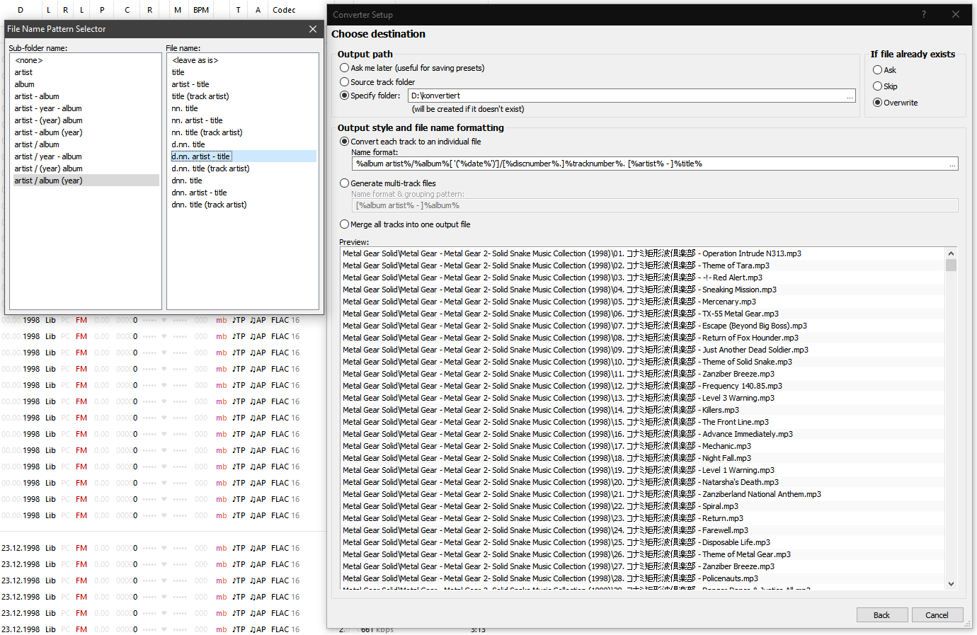The image size is (977, 635).
Task: Open Converter Setup help question mark
Action: 923,14
